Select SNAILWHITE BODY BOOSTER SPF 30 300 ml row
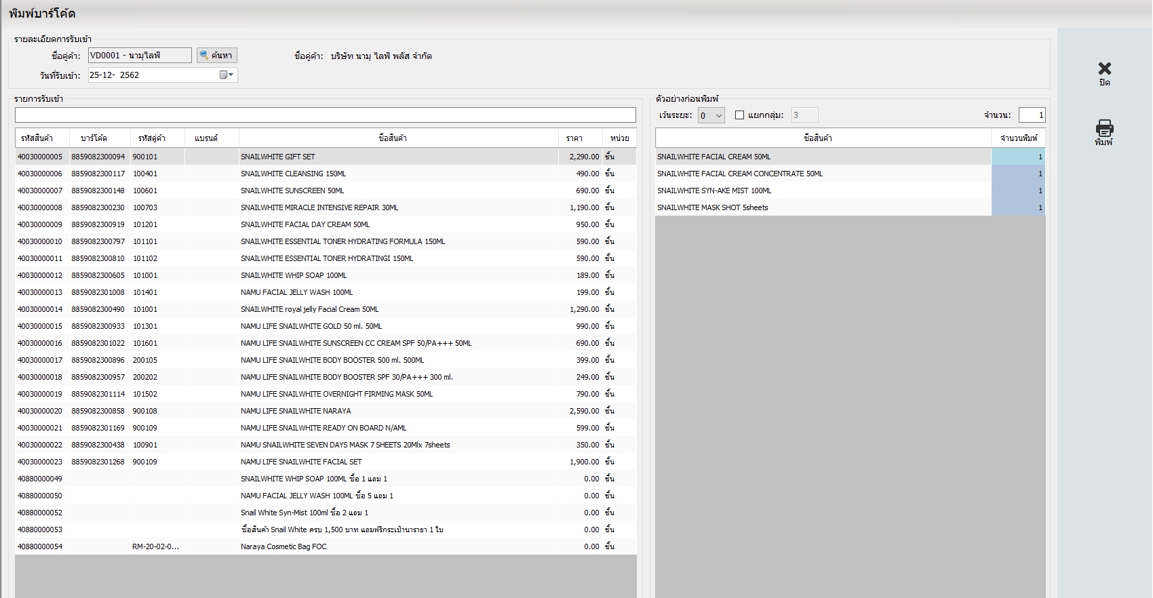1153x598 pixels. click(326, 377)
